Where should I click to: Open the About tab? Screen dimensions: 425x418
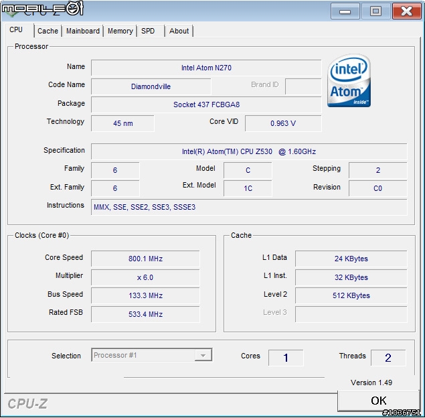click(179, 31)
